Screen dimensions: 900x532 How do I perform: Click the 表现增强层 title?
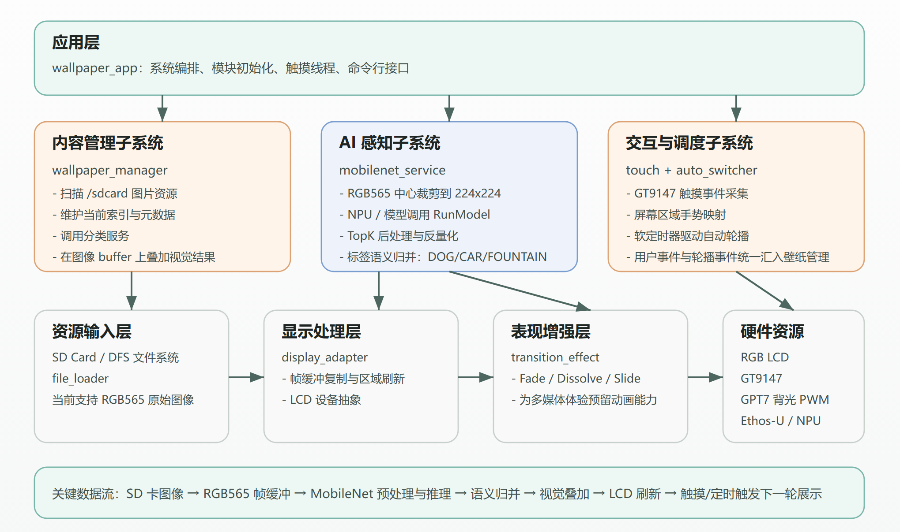coord(550,331)
